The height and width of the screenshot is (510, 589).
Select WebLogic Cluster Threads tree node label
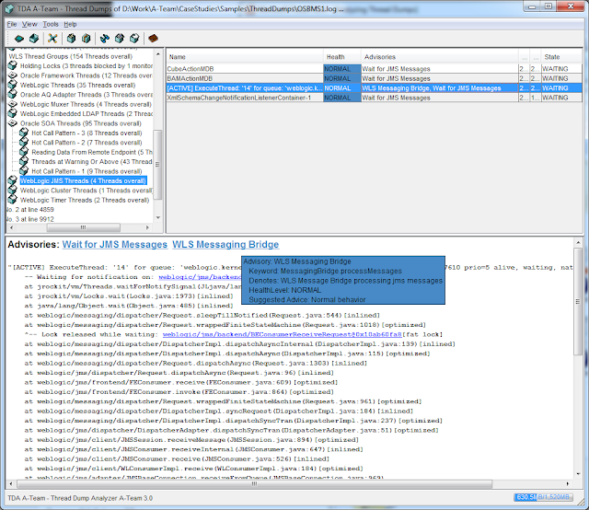coord(86,191)
